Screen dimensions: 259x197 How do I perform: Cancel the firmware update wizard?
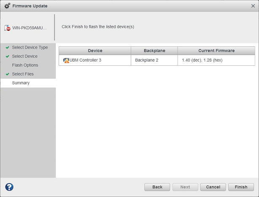[x=213, y=187]
